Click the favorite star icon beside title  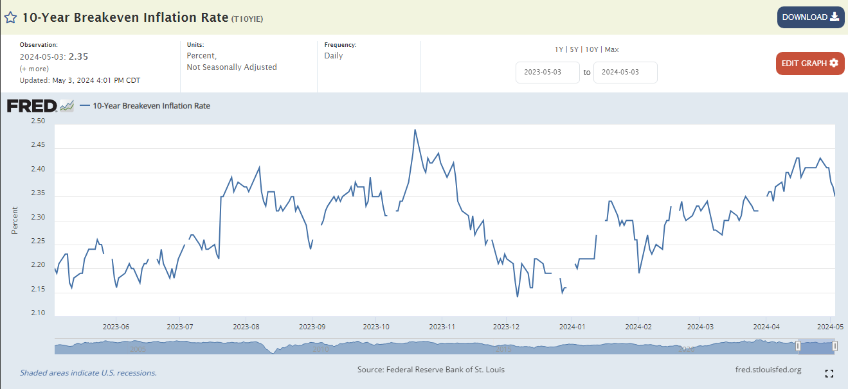tap(10, 17)
